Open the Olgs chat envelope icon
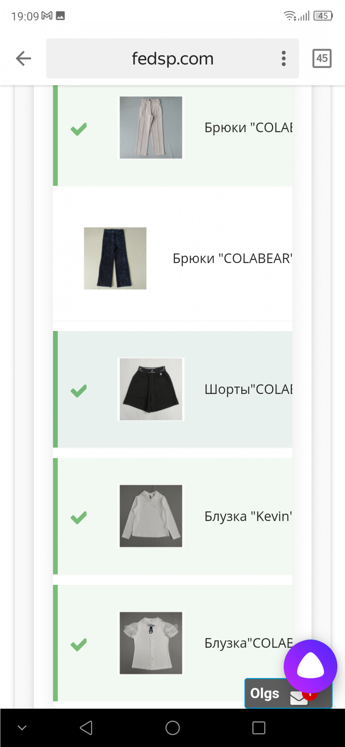The height and width of the screenshot is (747, 345). (x=299, y=697)
